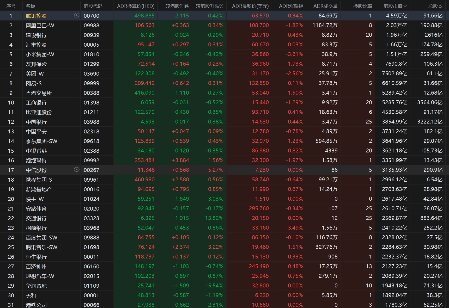The width and height of the screenshot is (449, 308).
Task: Sort by ADR涨跌幅 column header
Action: (x=291, y=6)
